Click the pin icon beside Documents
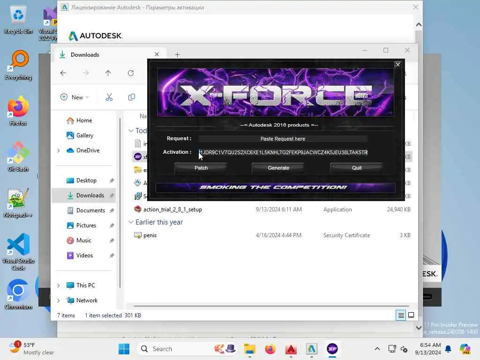480x360 pixels. coord(112,210)
